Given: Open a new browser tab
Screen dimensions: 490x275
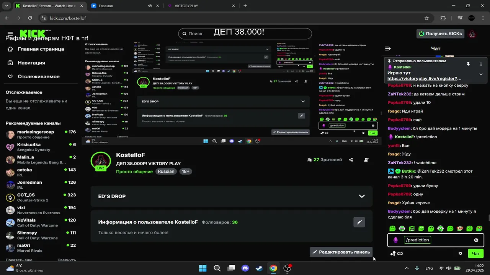Looking at the screenshot, I should (x=245, y=6).
